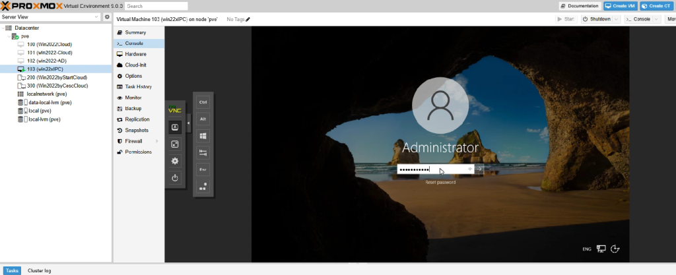Image resolution: width=676 pixels, height=275 pixels.
Task: Click the Windows network icon on login screen
Action: [601, 249]
